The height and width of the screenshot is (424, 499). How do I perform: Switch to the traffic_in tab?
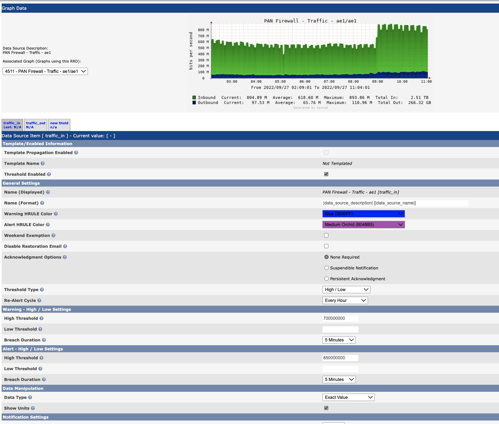12,125
